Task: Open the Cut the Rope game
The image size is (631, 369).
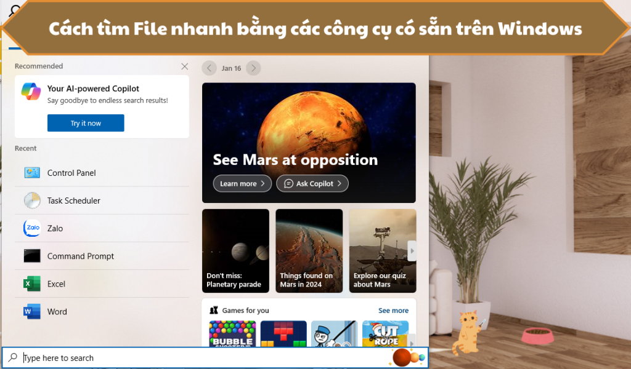Action: [x=385, y=334]
